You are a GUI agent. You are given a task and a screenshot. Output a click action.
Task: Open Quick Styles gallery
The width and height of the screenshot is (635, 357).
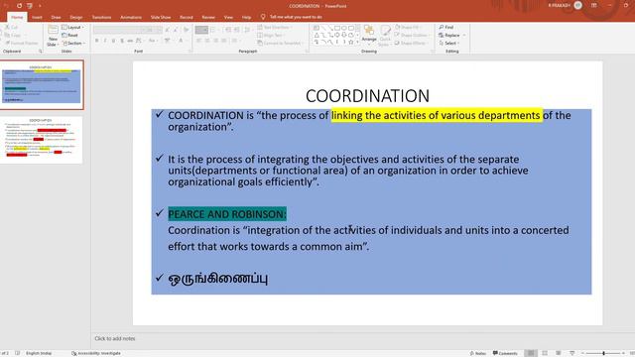(x=385, y=35)
